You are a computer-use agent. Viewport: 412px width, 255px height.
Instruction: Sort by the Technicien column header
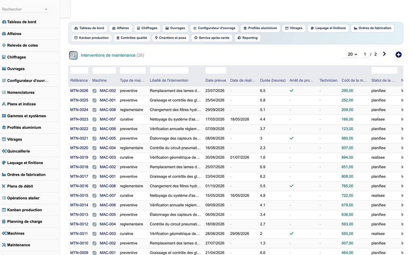coord(329,80)
